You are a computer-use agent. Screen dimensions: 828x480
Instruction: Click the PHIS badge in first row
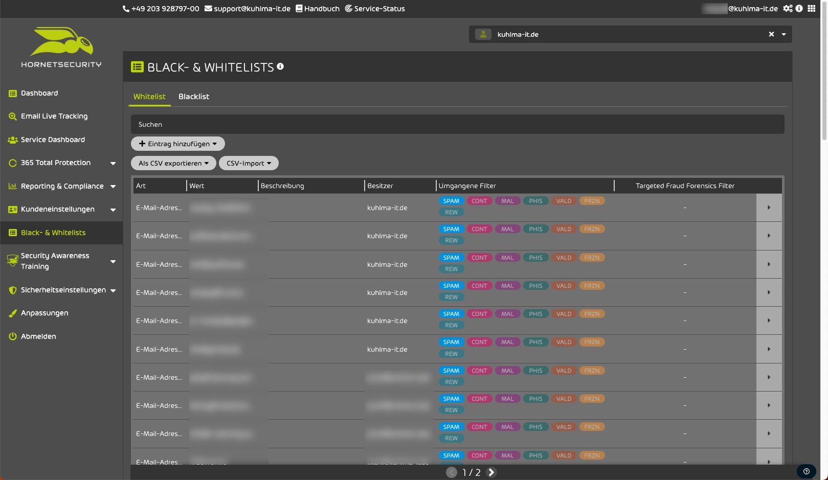(535, 201)
